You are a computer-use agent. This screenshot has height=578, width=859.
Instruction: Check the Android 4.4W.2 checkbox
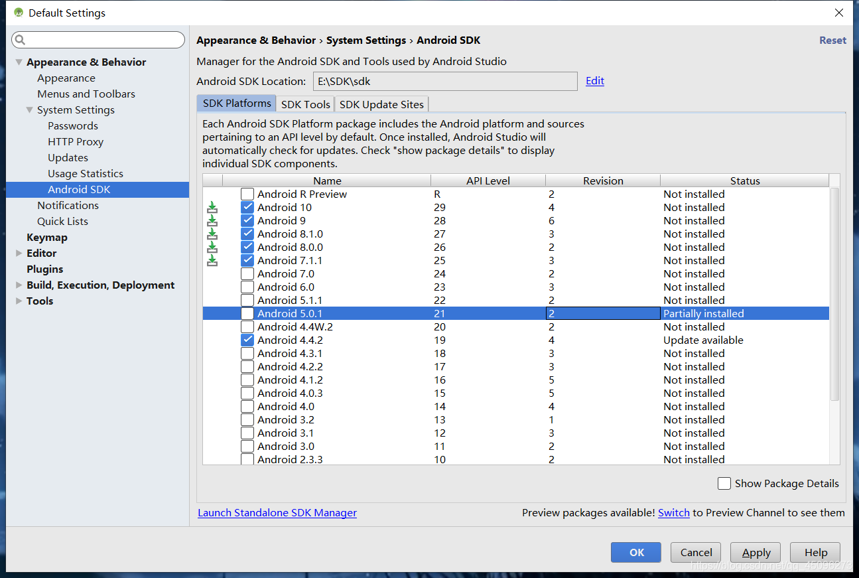pos(247,326)
